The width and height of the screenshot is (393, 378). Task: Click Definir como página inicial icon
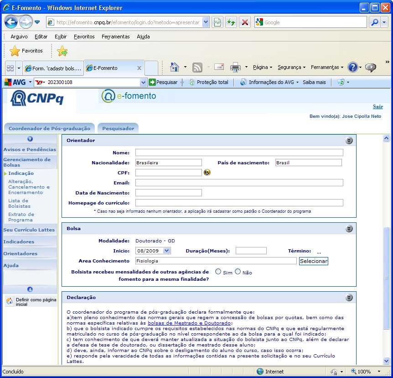click(10, 301)
